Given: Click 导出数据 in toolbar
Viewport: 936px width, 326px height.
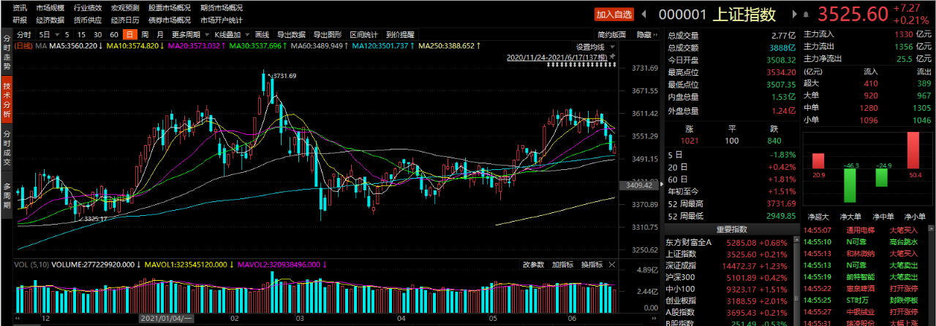Looking at the screenshot, I should coord(291,34).
